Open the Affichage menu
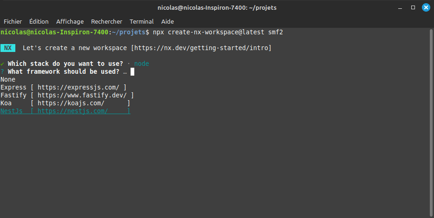The height and width of the screenshot is (218, 434). pos(70,21)
